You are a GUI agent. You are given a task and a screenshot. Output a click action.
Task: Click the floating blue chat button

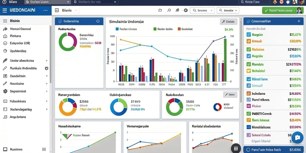click(297, 137)
